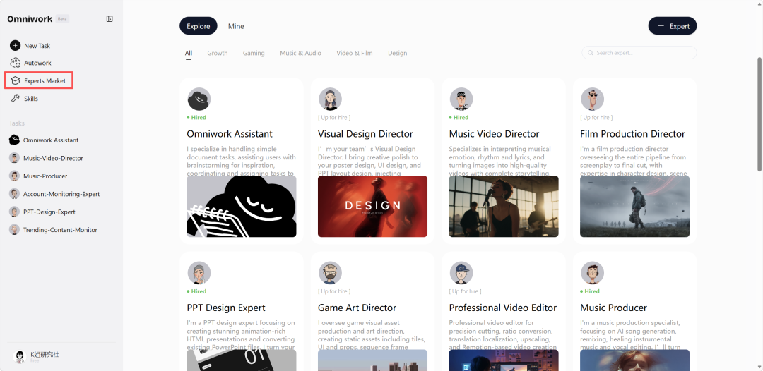Click the Game Art Director card title
Viewport: 763px width, 371px height.
point(357,308)
